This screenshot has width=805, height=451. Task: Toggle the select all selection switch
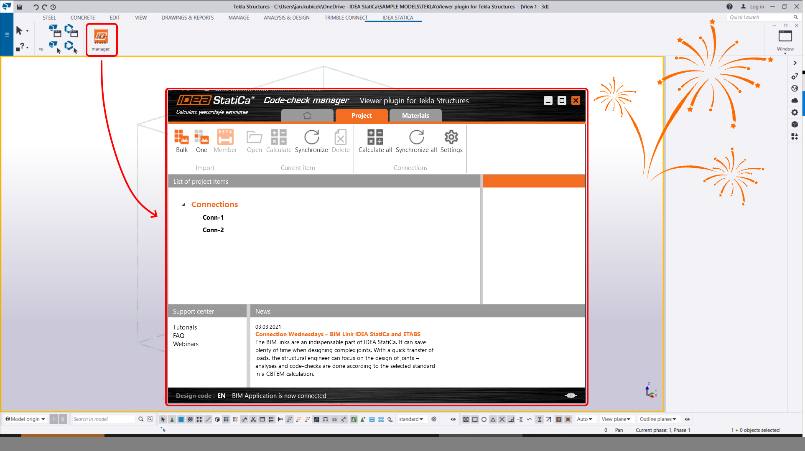tap(163, 419)
